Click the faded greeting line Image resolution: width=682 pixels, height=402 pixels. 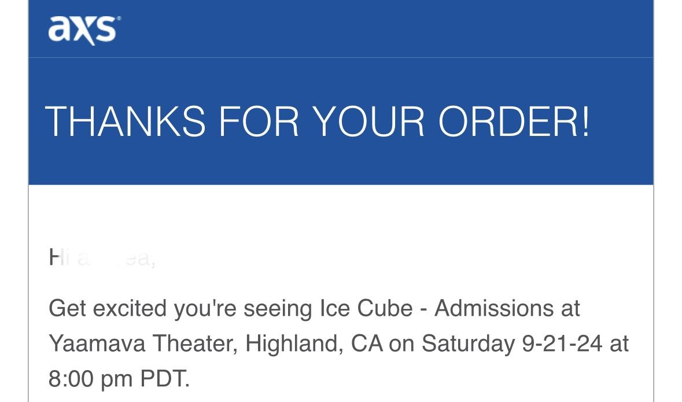pyautogui.click(x=102, y=259)
